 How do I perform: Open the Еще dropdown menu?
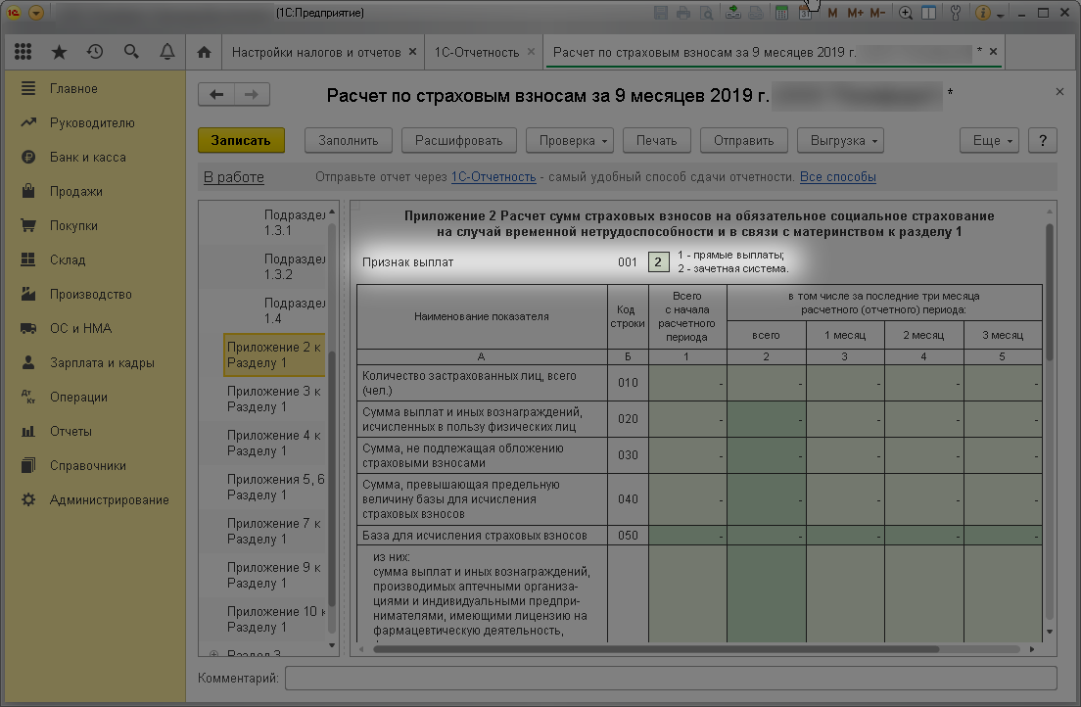tap(989, 141)
